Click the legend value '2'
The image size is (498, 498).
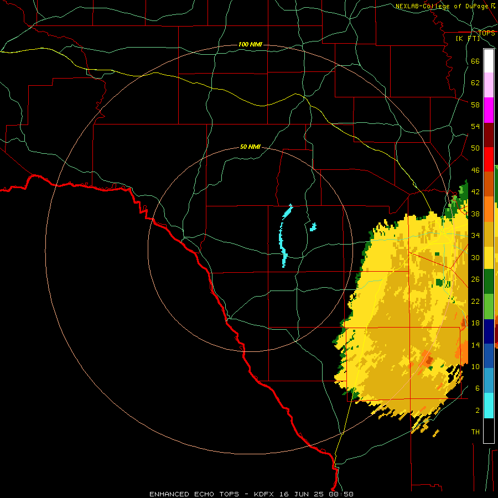(x=477, y=411)
